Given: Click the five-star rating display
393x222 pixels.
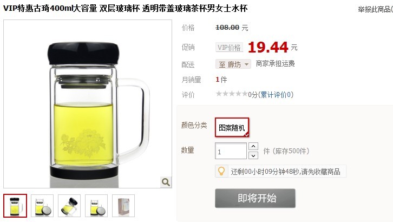Looking at the screenshot, I should point(232,94).
